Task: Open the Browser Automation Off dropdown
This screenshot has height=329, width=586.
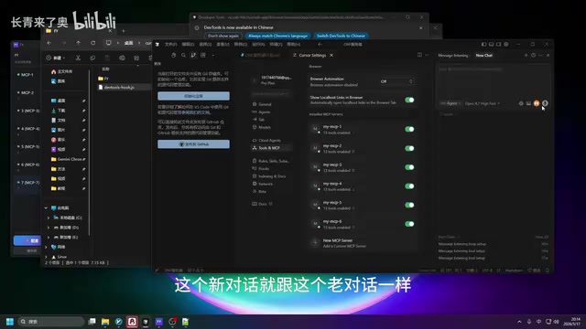Action: tap(396, 81)
